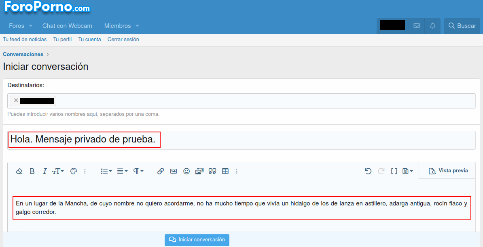Image resolution: width=483 pixels, height=247 pixels.
Task: Click the insert link icon
Action: (x=161, y=171)
